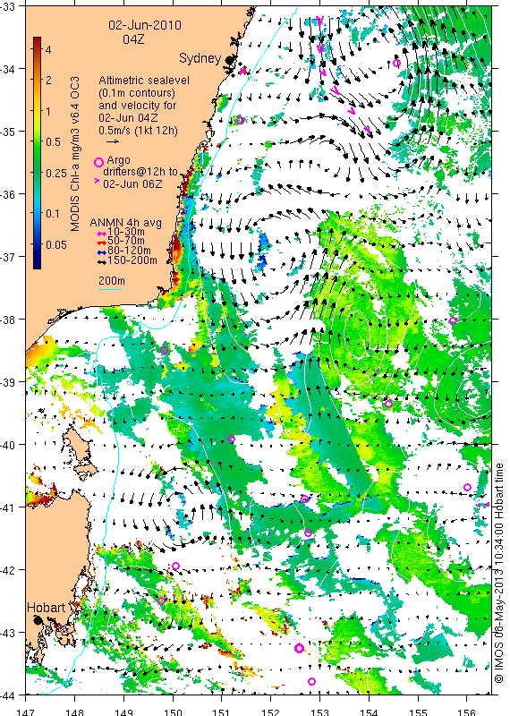
Task: Click the '02-Jun 06Z' legend text
Action: coord(132,184)
